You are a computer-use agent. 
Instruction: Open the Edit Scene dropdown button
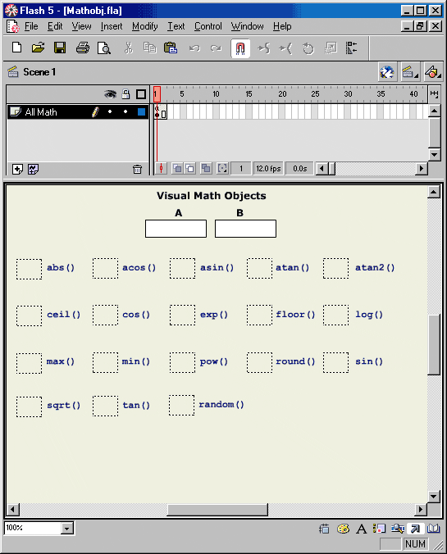tap(410, 72)
